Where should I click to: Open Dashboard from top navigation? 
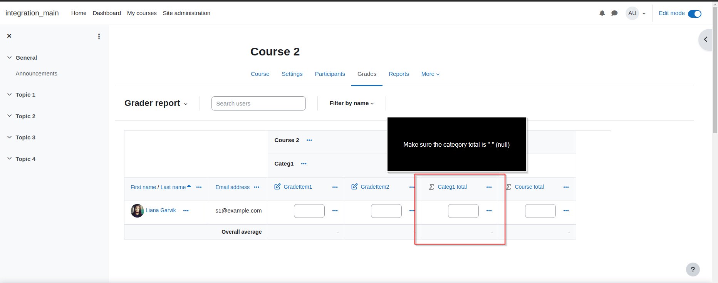pos(107,13)
